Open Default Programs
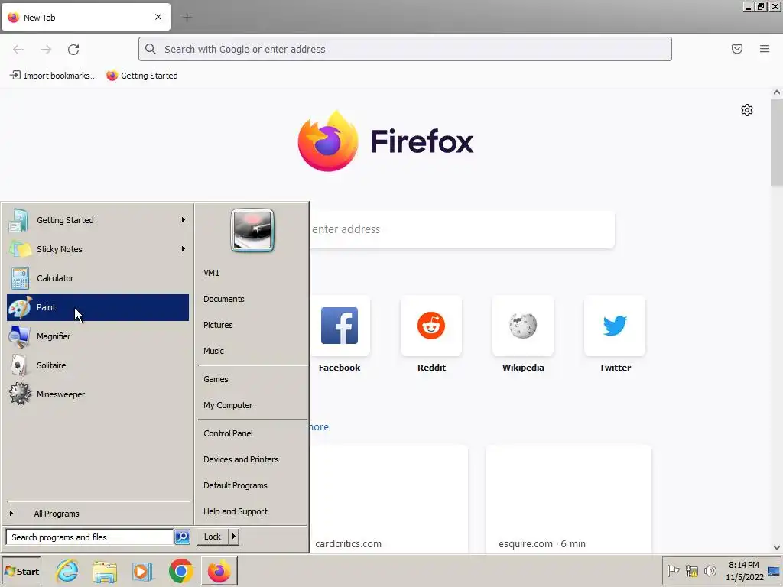The width and height of the screenshot is (783, 587). 251,485
